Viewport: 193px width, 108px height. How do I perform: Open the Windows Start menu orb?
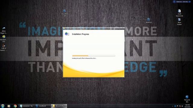[x=3, y=106]
